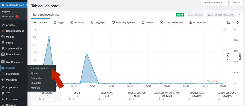This screenshot has height=106, width=245.
Task: Open Conditional fees in sidebar
Action: click(x=15, y=31)
